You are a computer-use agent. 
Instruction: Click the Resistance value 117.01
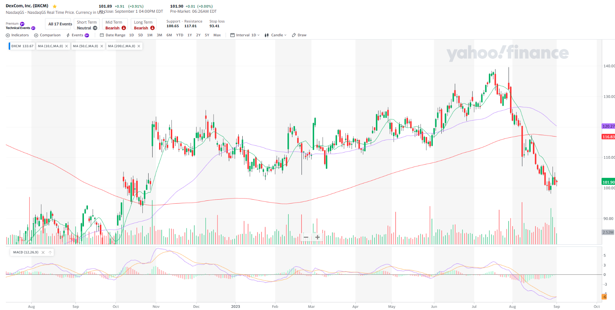tap(190, 26)
